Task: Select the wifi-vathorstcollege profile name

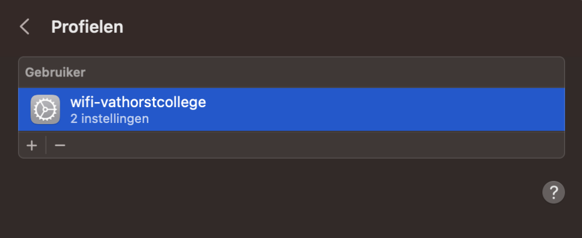Action: pyautogui.click(x=138, y=103)
